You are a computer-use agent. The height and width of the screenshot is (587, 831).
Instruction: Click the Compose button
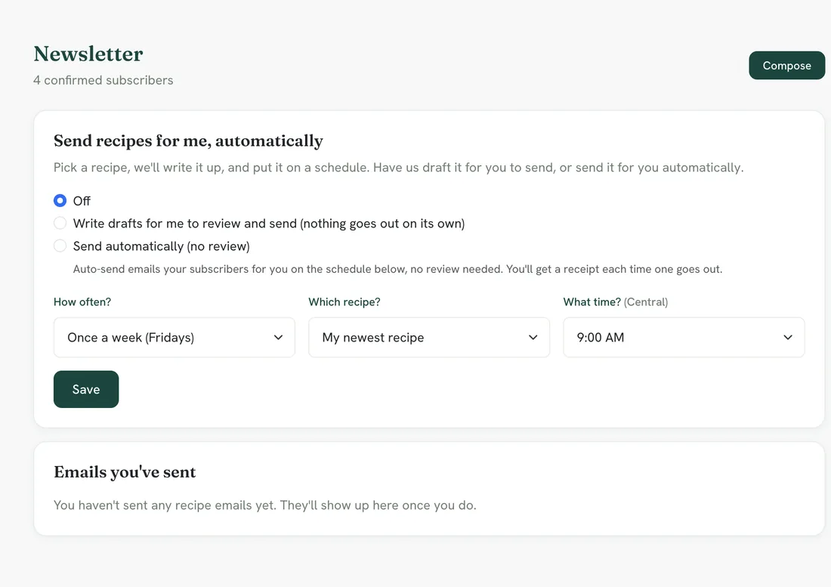[787, 66]
